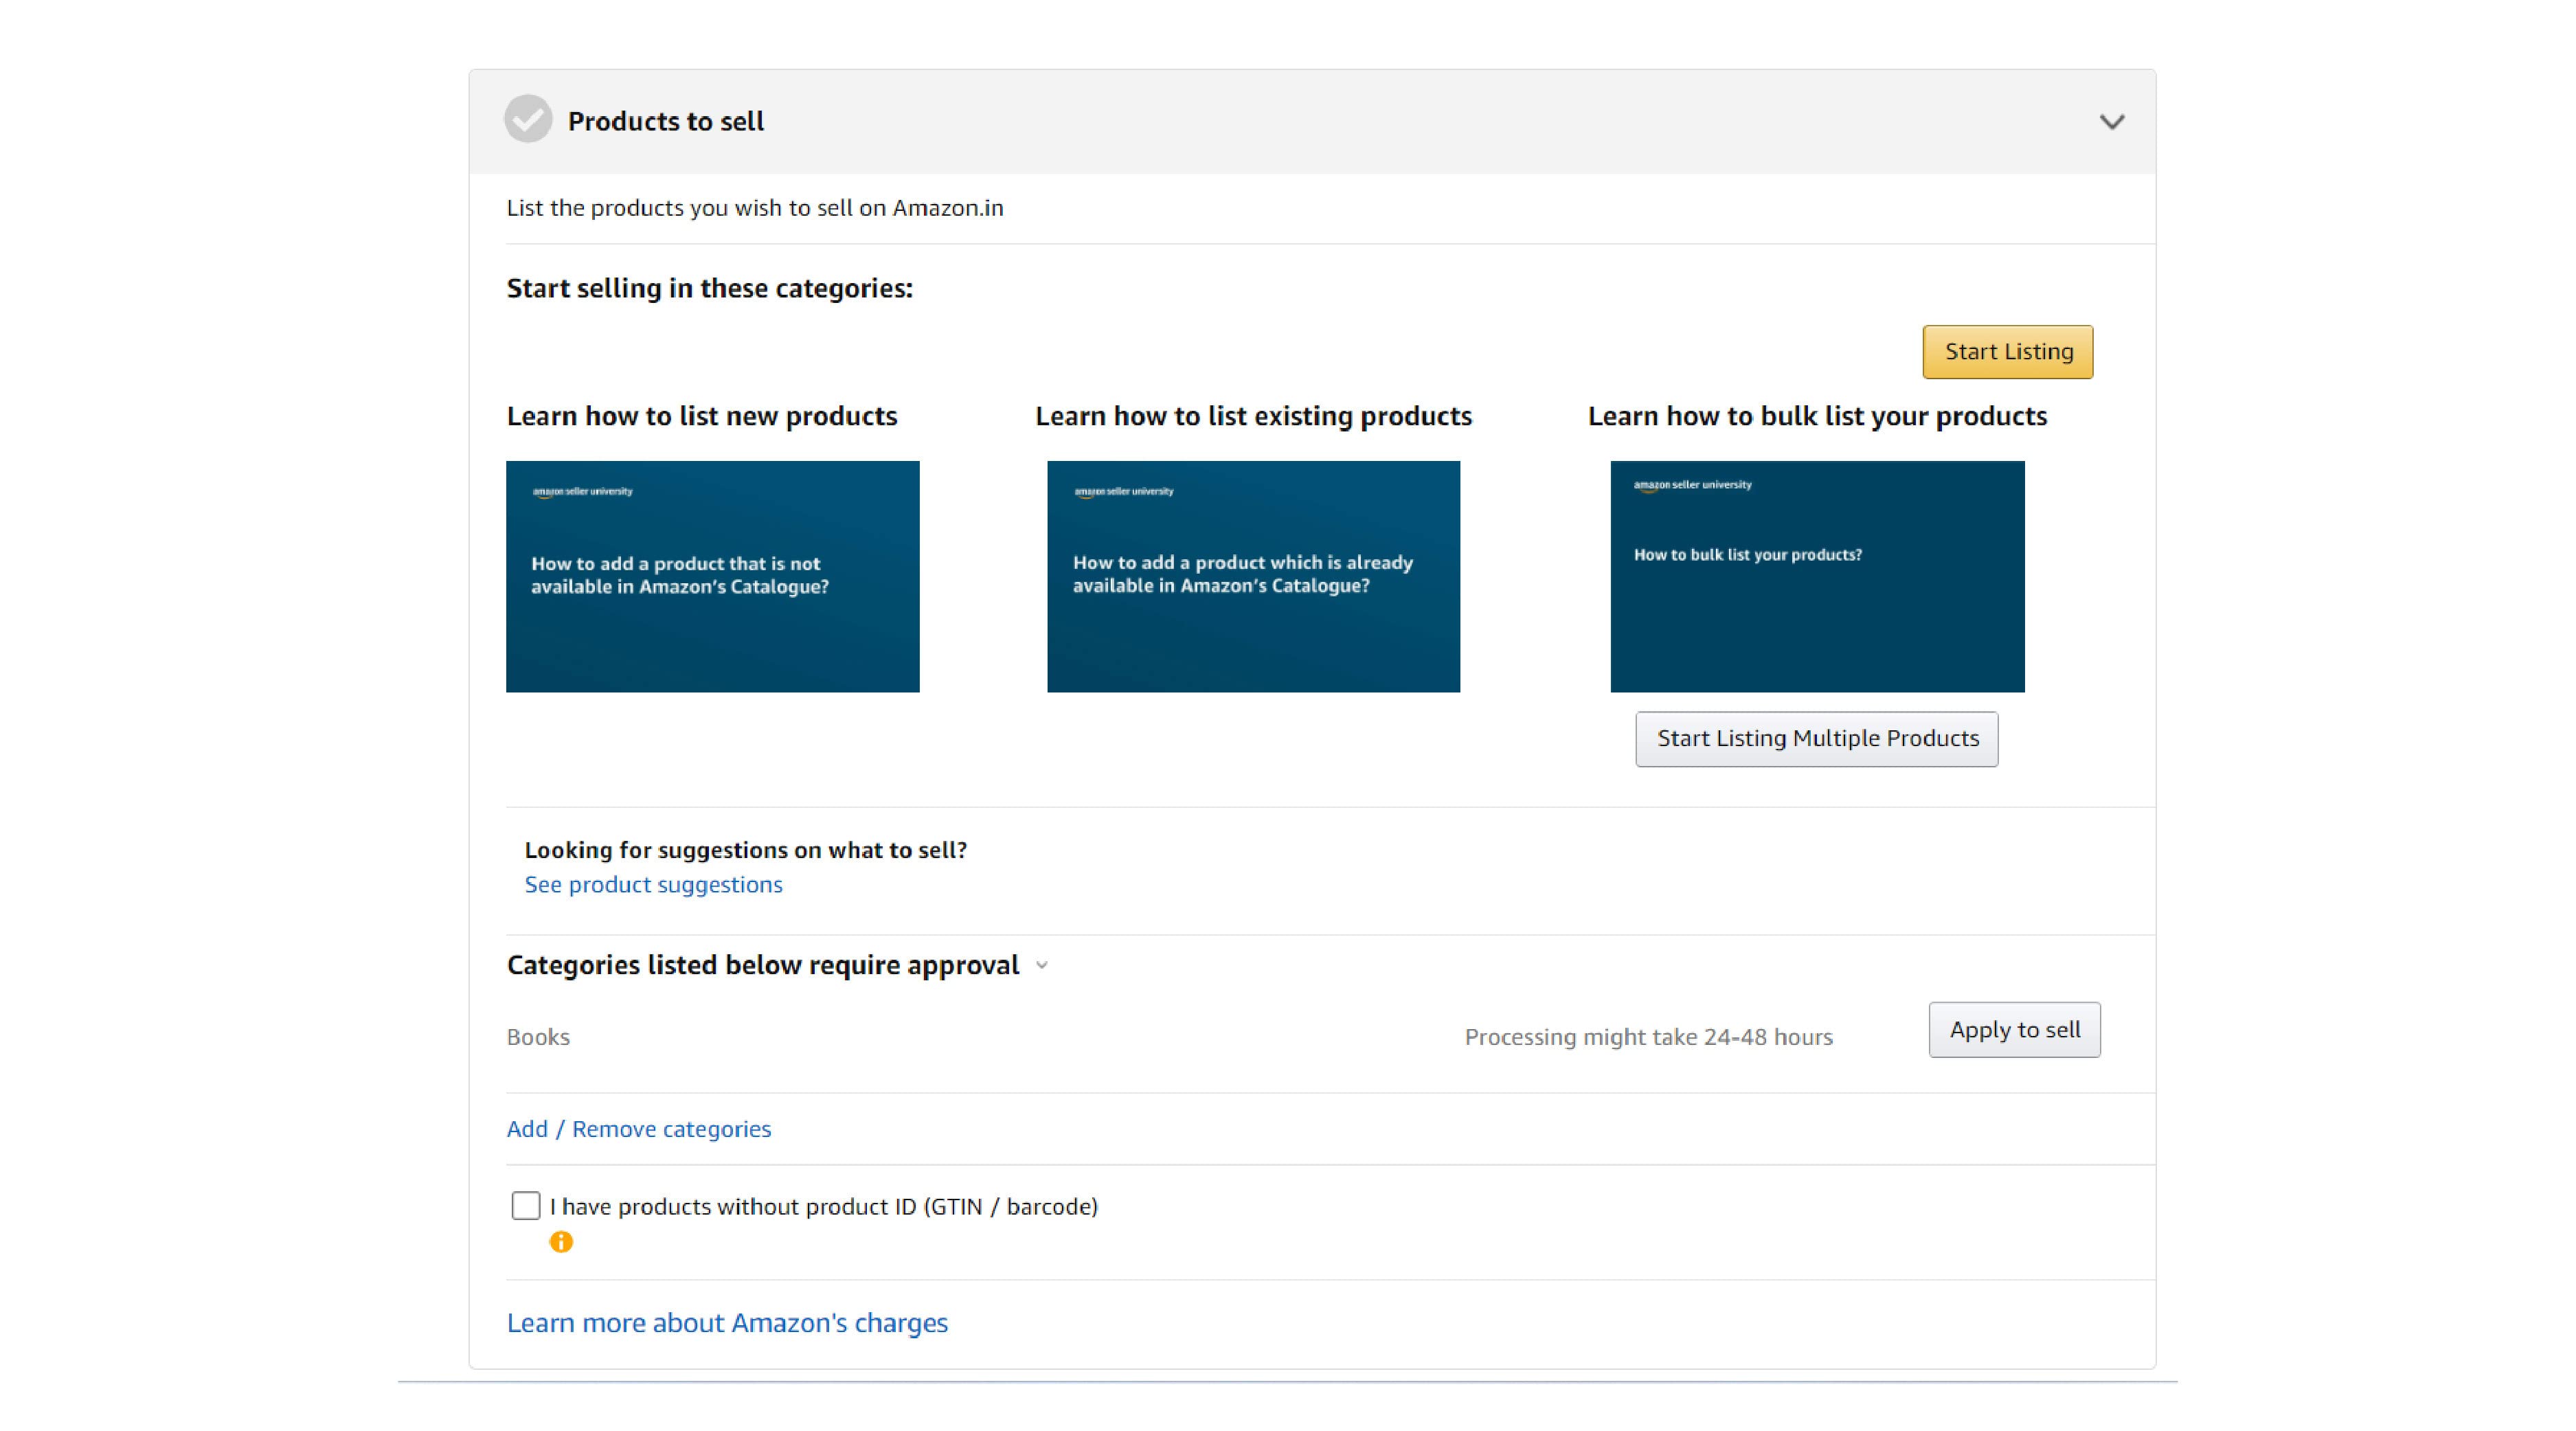Click Amazon seller university logo in first video
This screenshot has width=2576, height=1431.
click(582, 491)
